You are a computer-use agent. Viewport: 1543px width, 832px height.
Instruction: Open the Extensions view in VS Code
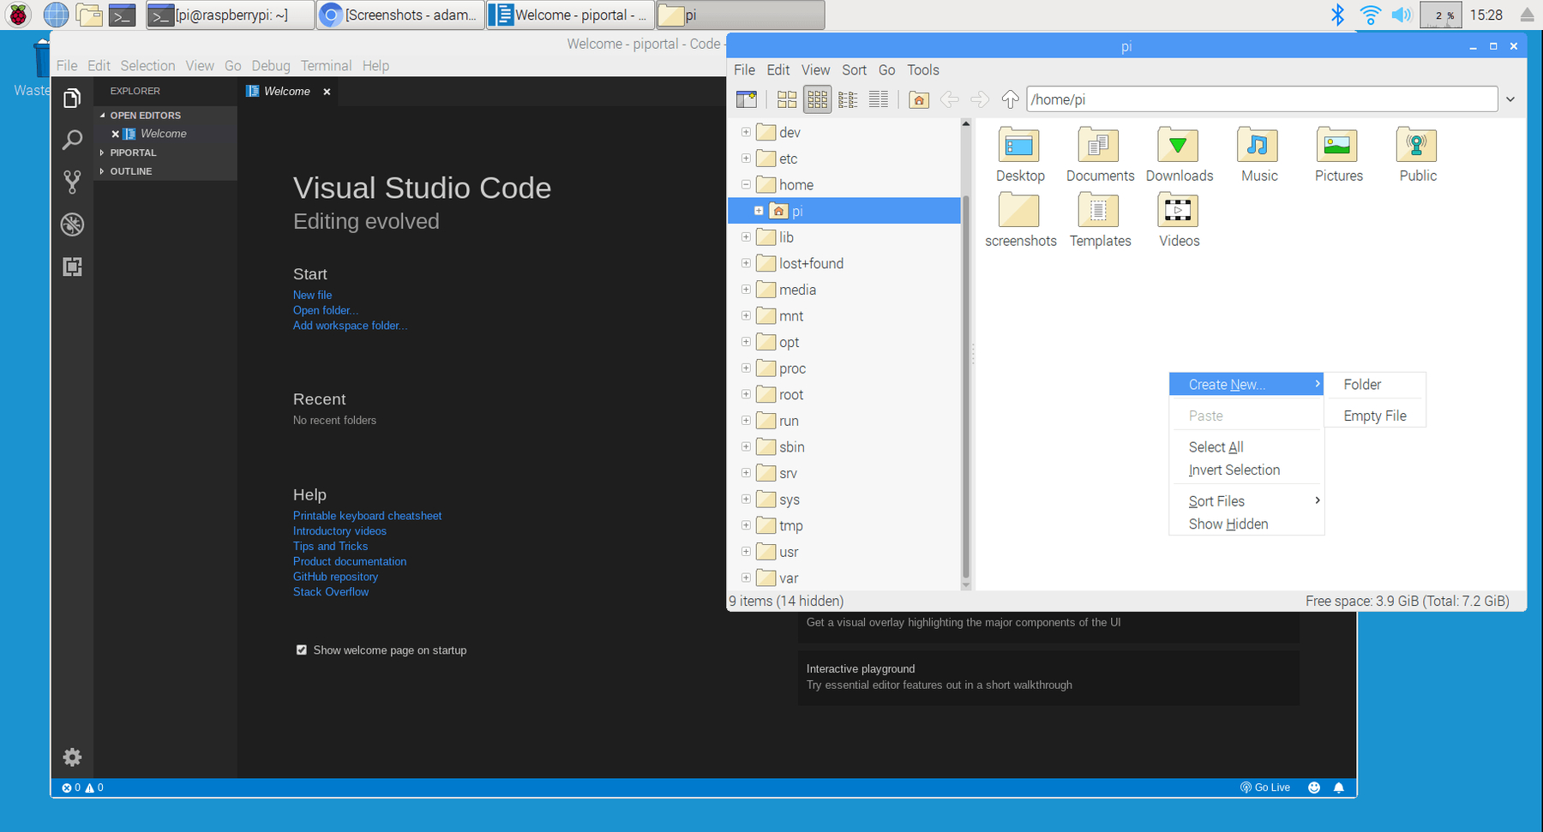coord(72,266)
